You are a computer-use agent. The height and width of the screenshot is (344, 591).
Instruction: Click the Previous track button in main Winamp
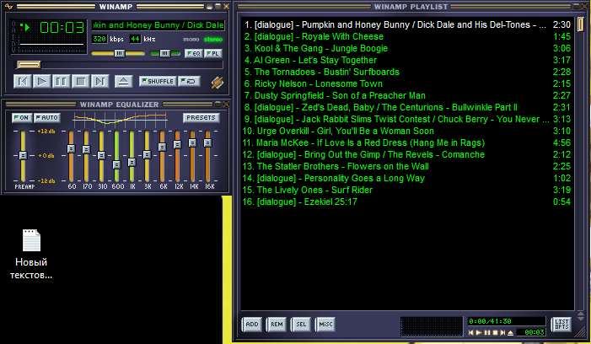22,82
